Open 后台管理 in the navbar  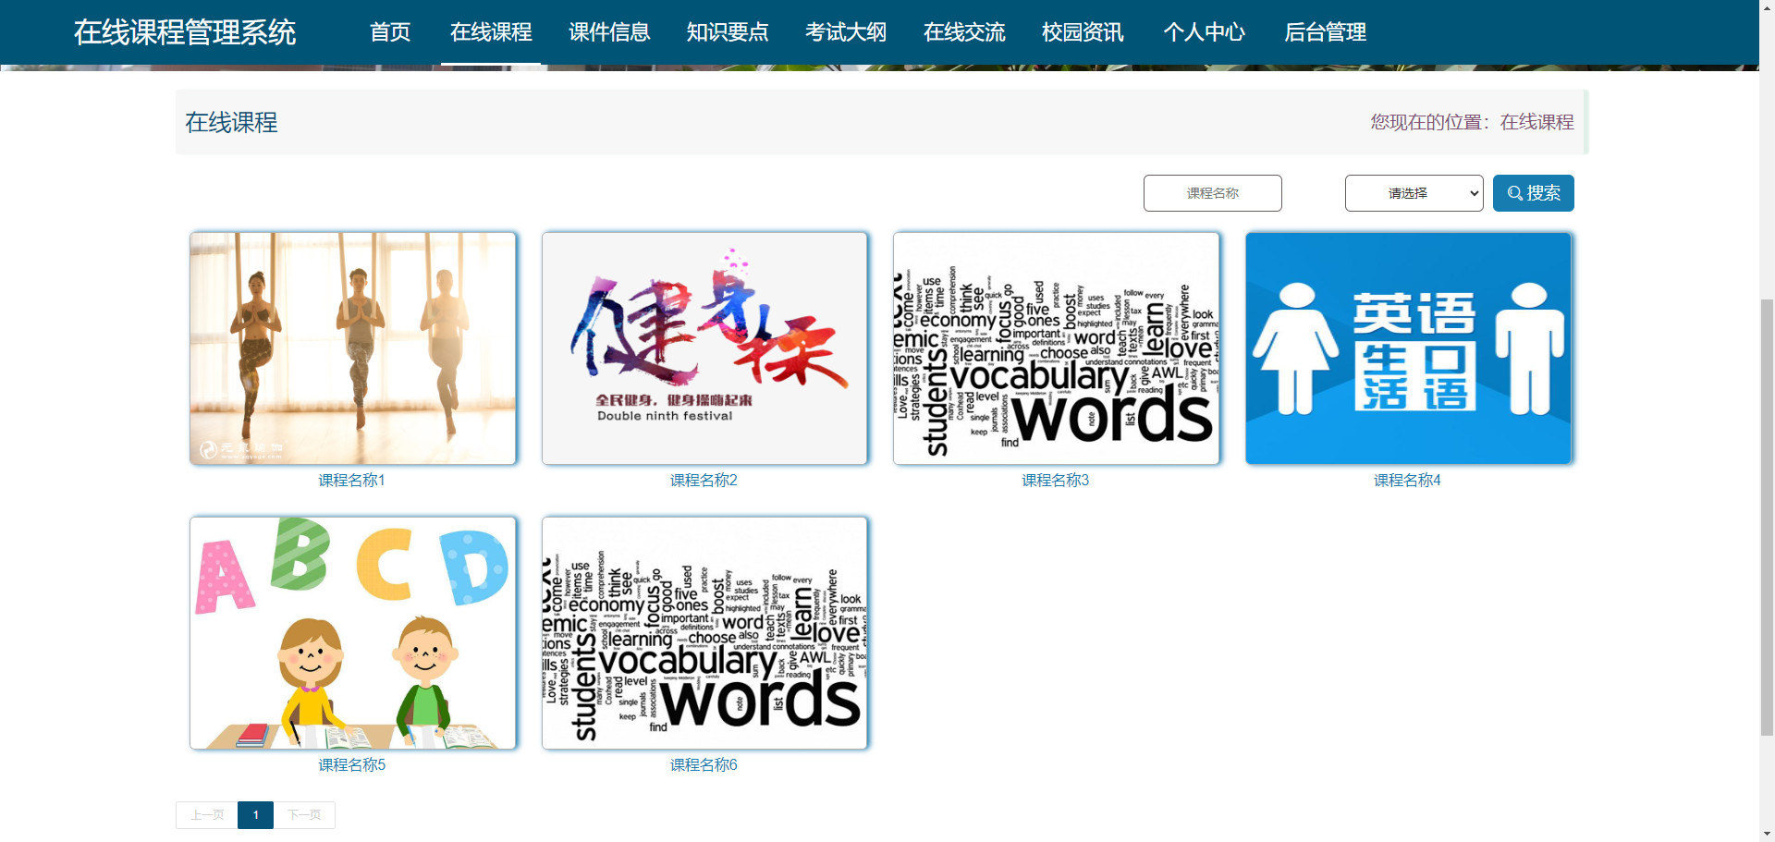[1325, 32]
